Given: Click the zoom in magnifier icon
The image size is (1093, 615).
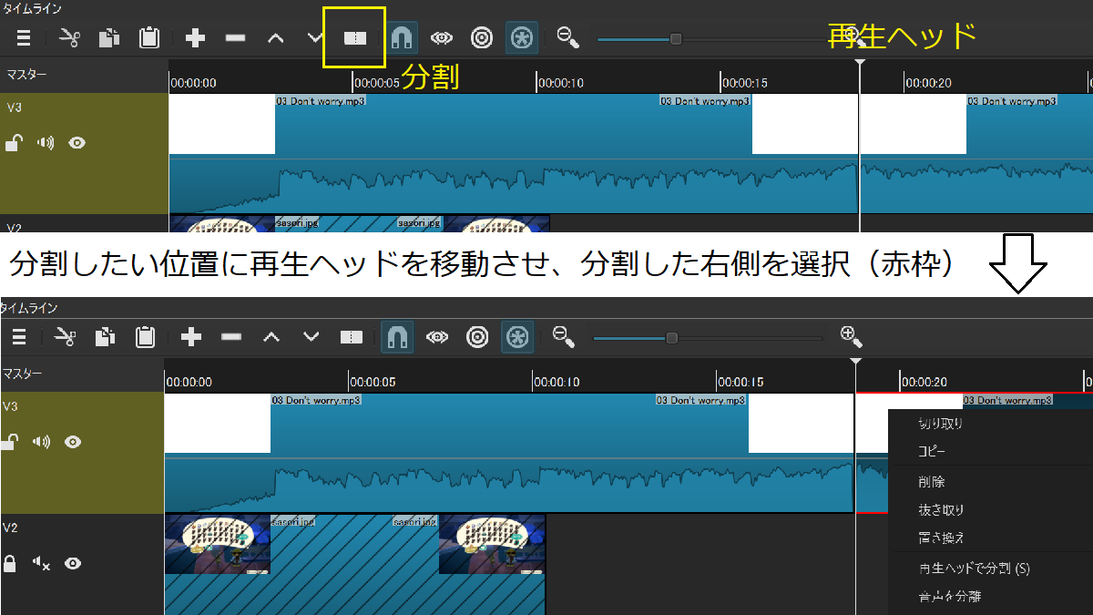Looking at the screenshot, I should tap(849, 336).
